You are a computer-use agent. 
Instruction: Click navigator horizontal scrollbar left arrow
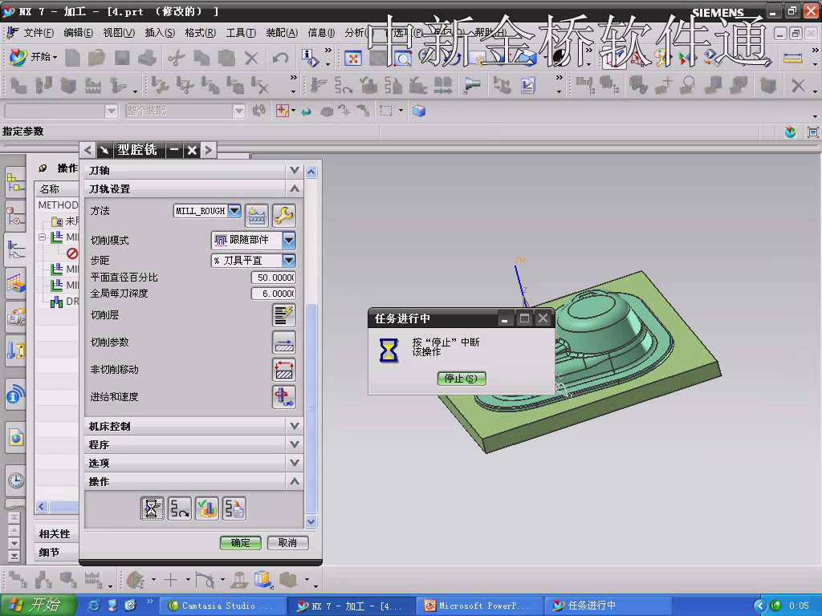pyautogui.click(x=42, y=507)
